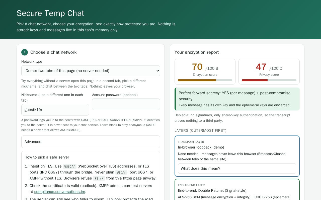Click the 'In-browser loopback (demo)' text
This screenshot has width=321, height=200.
tap(201, 147)
